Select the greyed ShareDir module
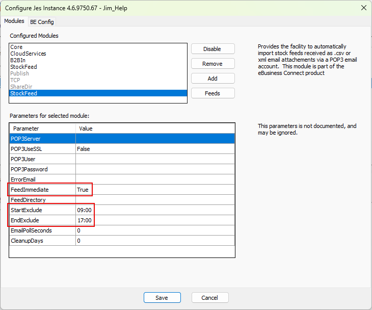 tap(98, 87)
